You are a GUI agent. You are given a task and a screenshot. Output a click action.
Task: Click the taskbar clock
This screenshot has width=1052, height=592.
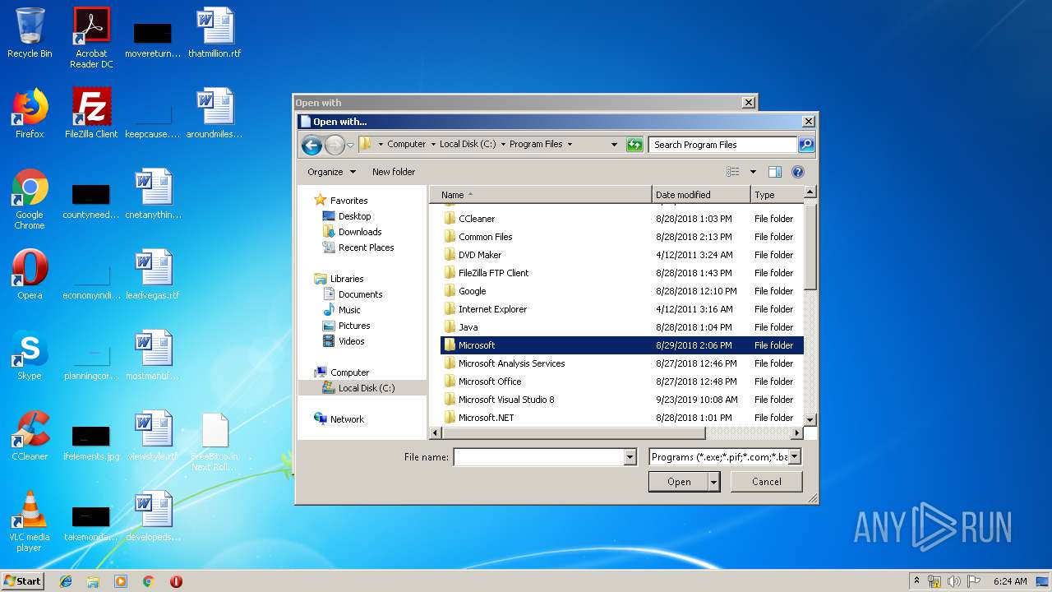(x=1010, y=581)
